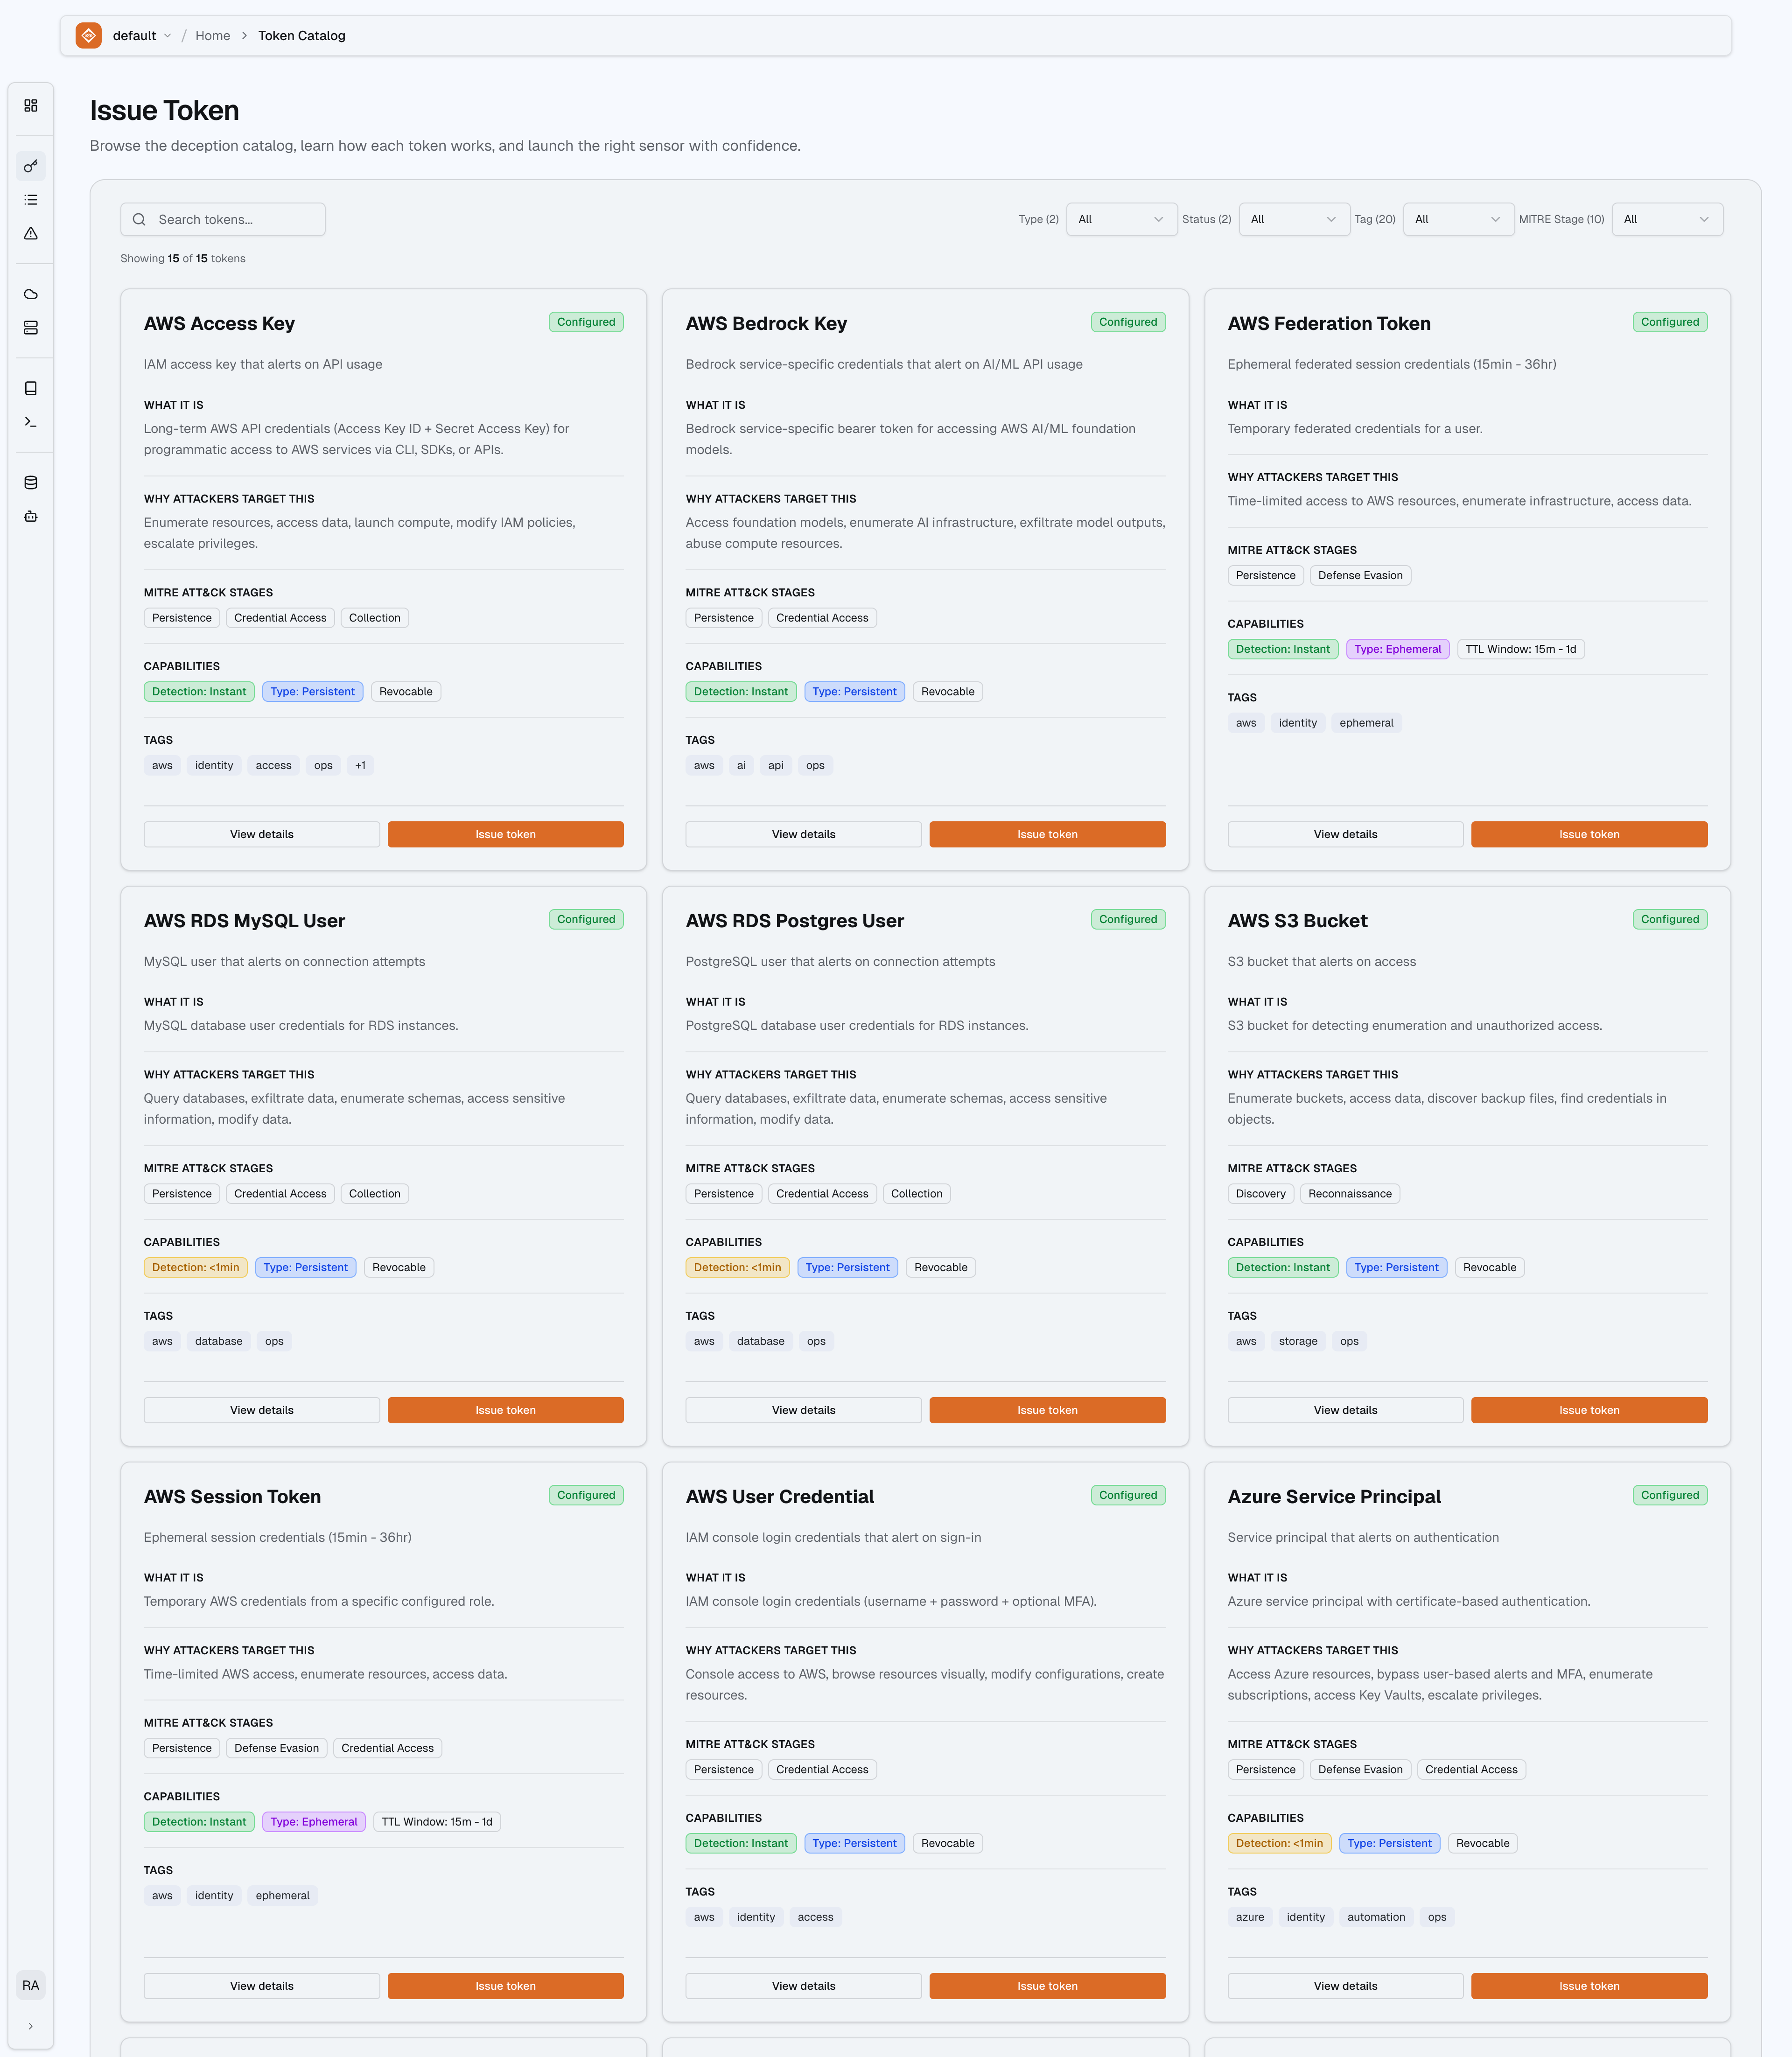This screenshot has width=1792, height=2057.
Task: Expand the +1 tags on AWS Access Key
Action: (360, 765)
